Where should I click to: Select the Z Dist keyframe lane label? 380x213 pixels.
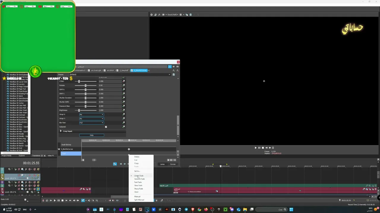coord(71,154)
